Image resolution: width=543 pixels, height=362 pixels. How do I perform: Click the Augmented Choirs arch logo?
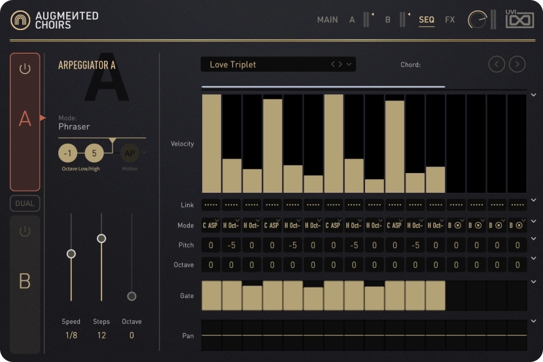point(20,20)
